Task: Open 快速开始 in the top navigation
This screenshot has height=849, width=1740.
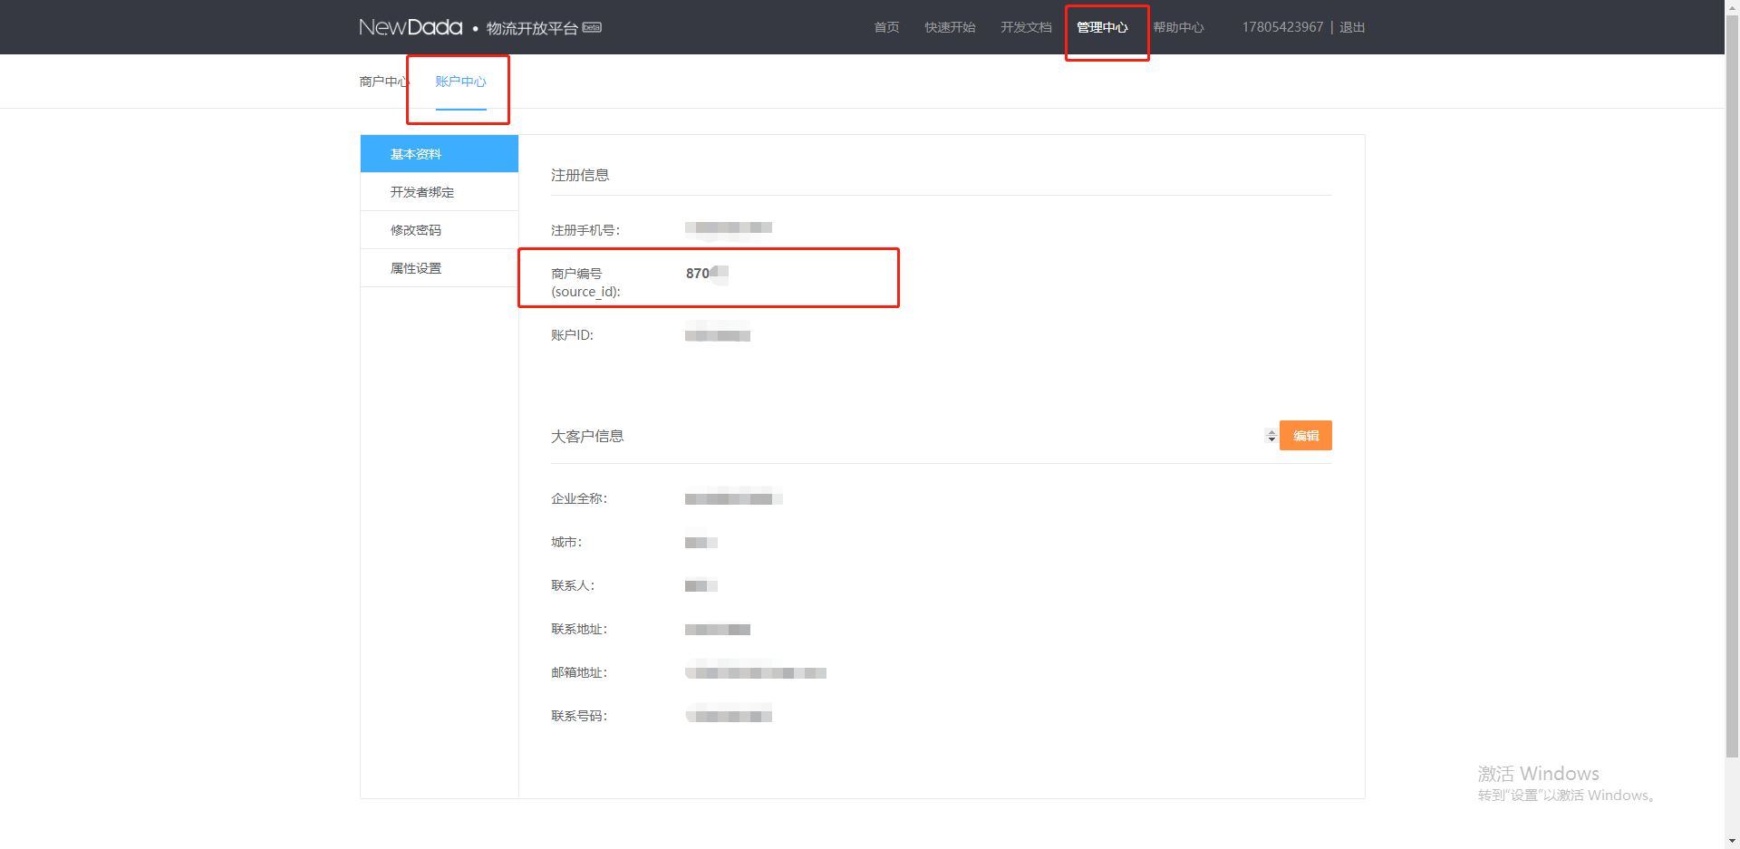Action: click(950, 27)
